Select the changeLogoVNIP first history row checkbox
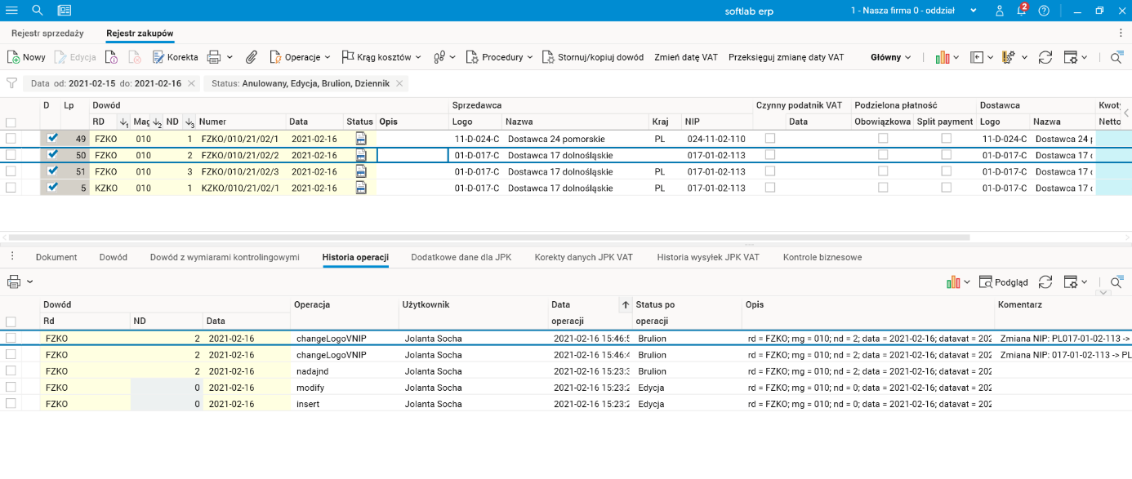This screenshot has width=1132, height=479. click(11, 338)
